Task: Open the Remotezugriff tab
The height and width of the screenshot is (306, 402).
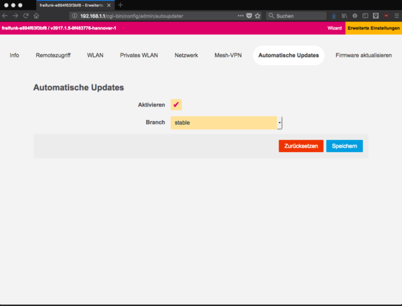Action: (53, 56)
